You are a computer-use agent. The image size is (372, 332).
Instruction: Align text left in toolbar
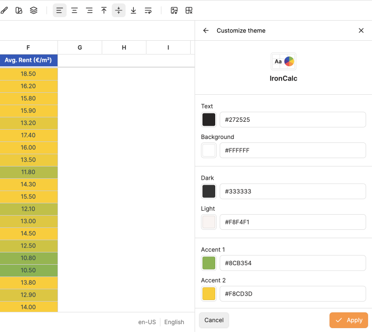click(59, 10)
